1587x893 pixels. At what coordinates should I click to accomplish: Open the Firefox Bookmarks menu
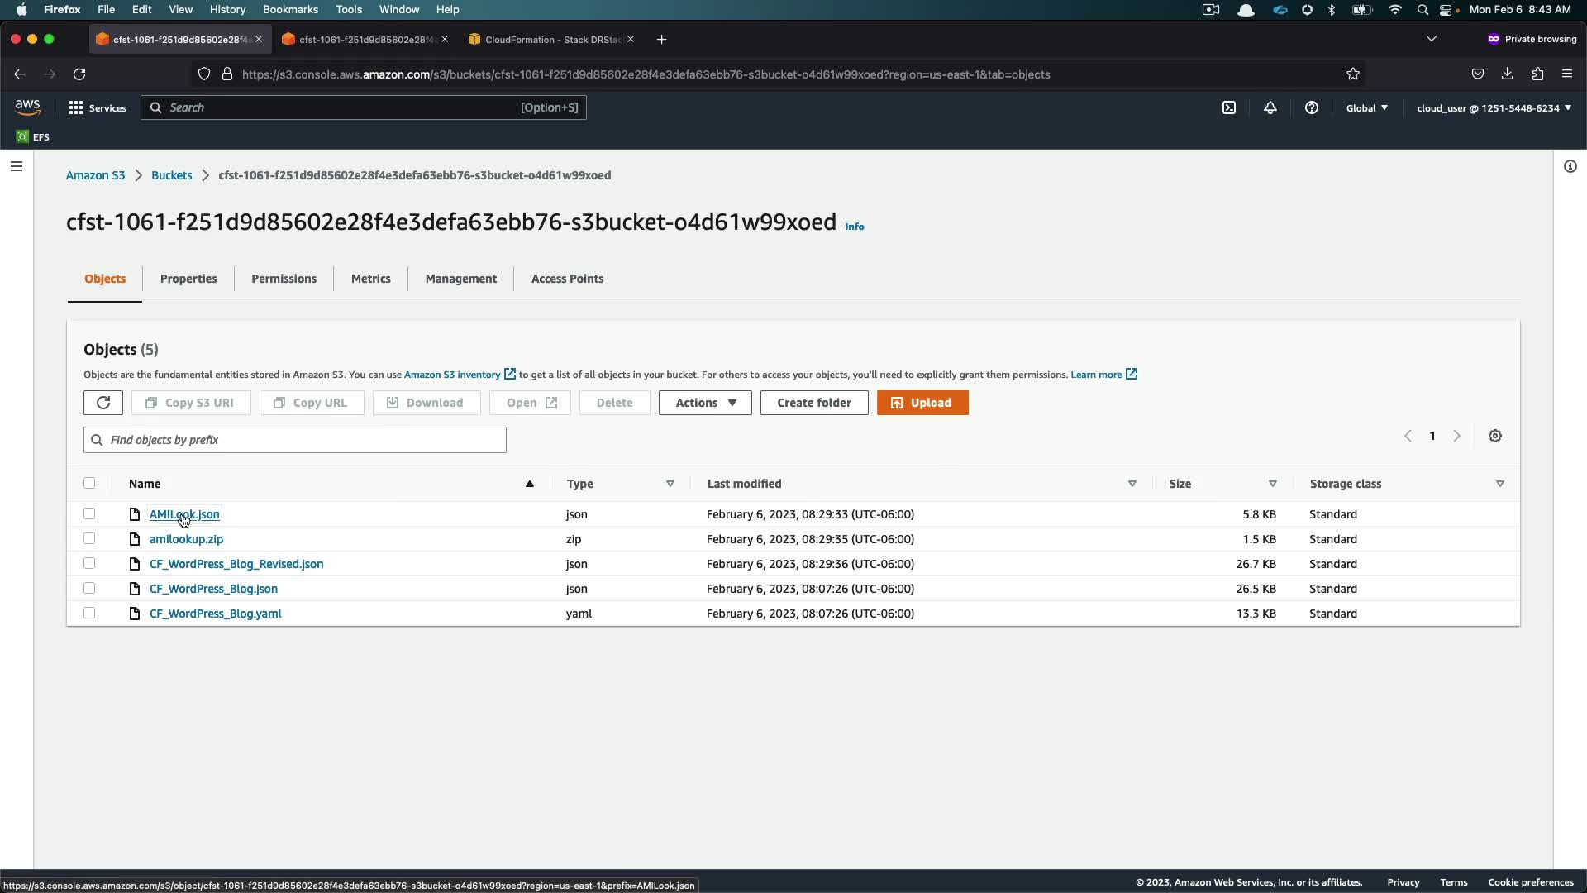(290, 9)
